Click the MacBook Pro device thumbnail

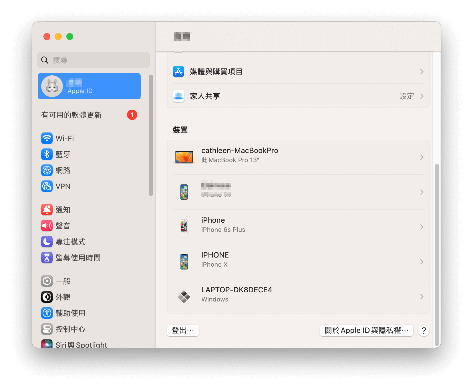[x=184, y=157]
